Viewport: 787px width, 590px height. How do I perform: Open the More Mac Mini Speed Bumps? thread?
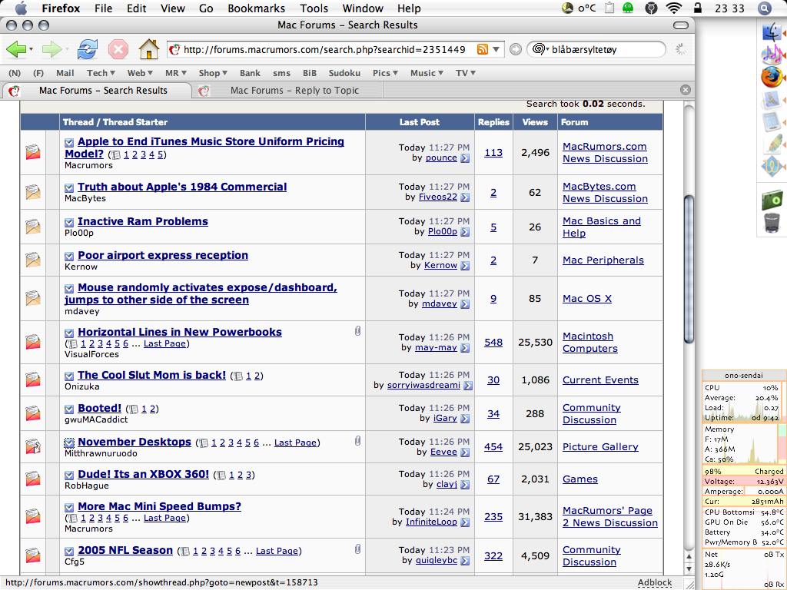pyautogui.click(x=159, y=506)
